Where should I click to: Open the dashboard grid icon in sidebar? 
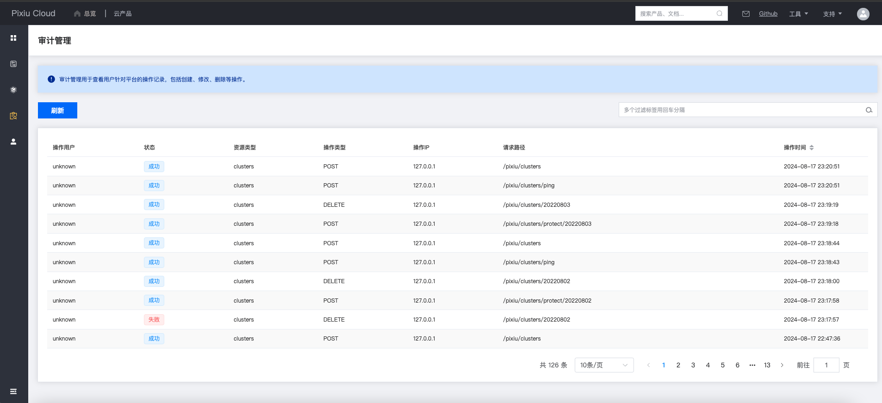(13, 38)
